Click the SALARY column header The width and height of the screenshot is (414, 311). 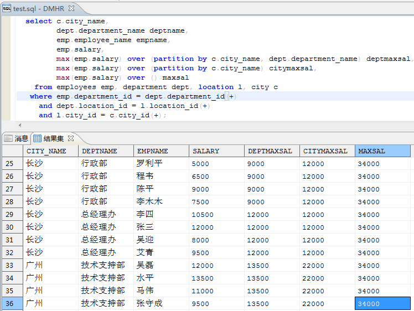[216, 151]
